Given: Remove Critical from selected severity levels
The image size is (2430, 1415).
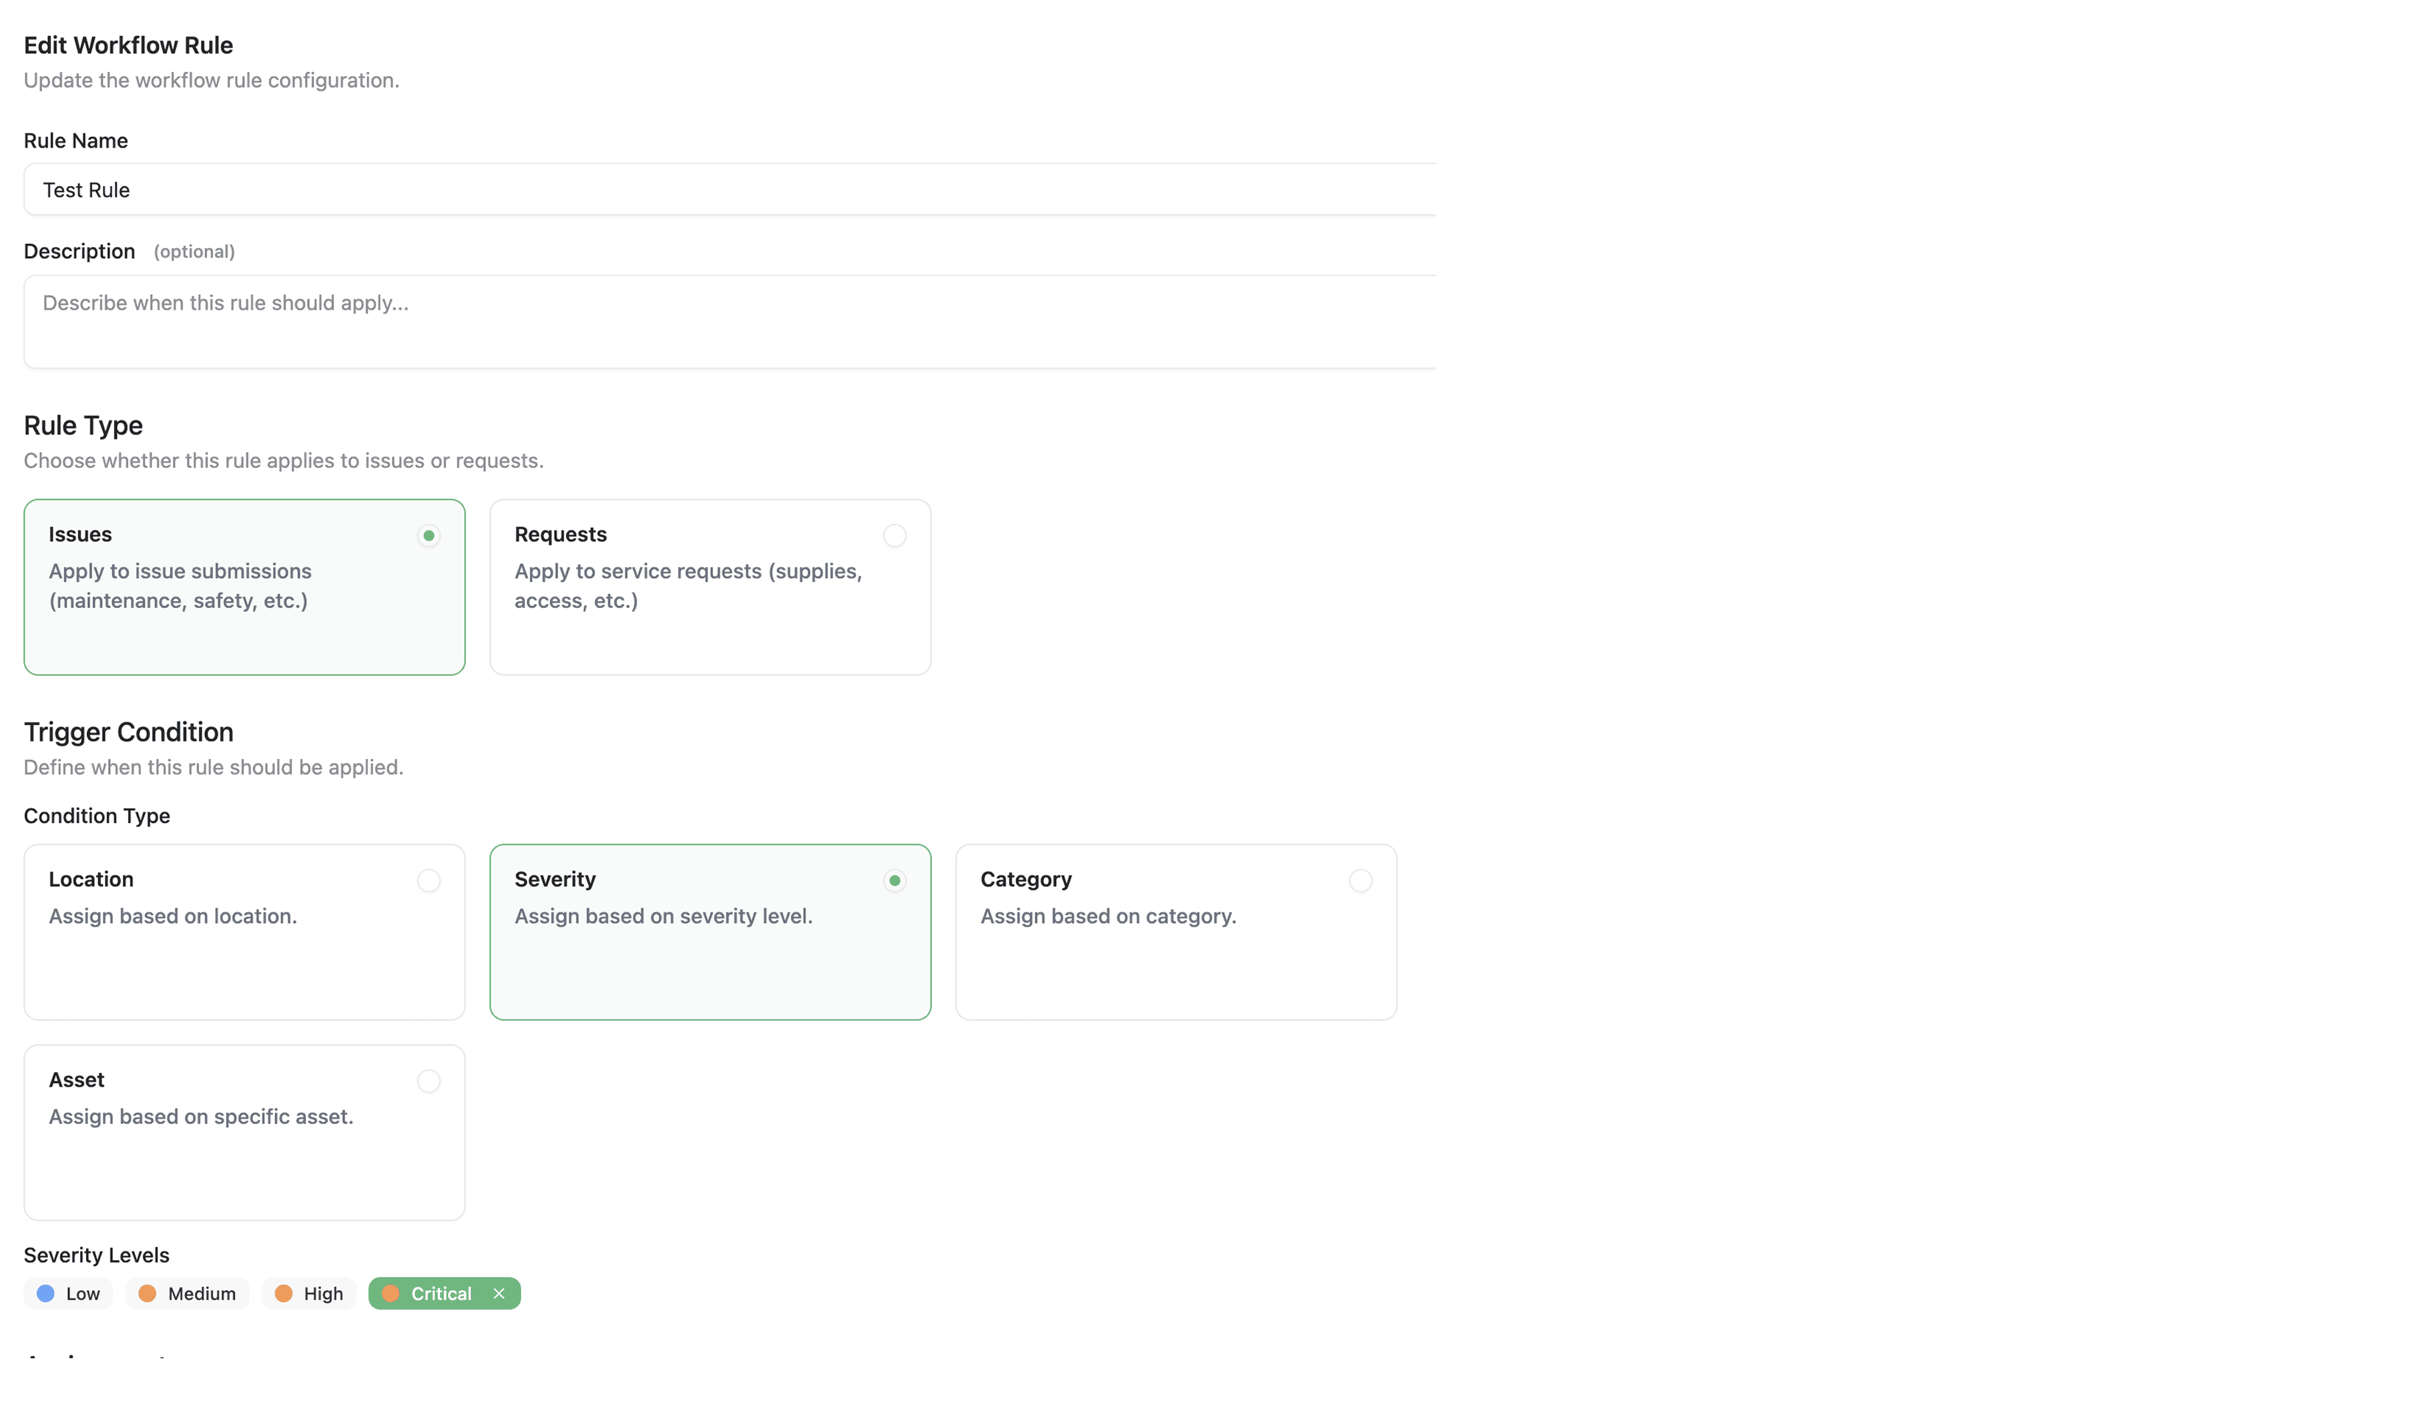Looking at the screenshot, I should tap(499, 1294).
